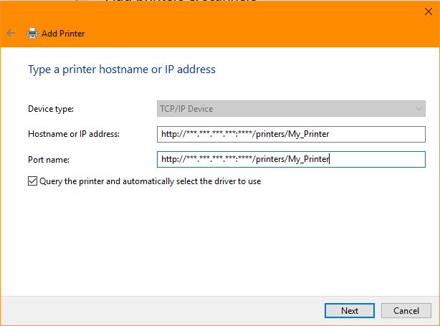This screenshot has height=326, width=440.
Task: Click the back arrow in title bar
Action: 11,33
